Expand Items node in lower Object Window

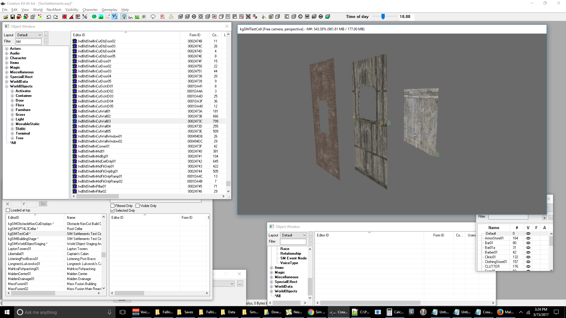(x=272, y=268)
